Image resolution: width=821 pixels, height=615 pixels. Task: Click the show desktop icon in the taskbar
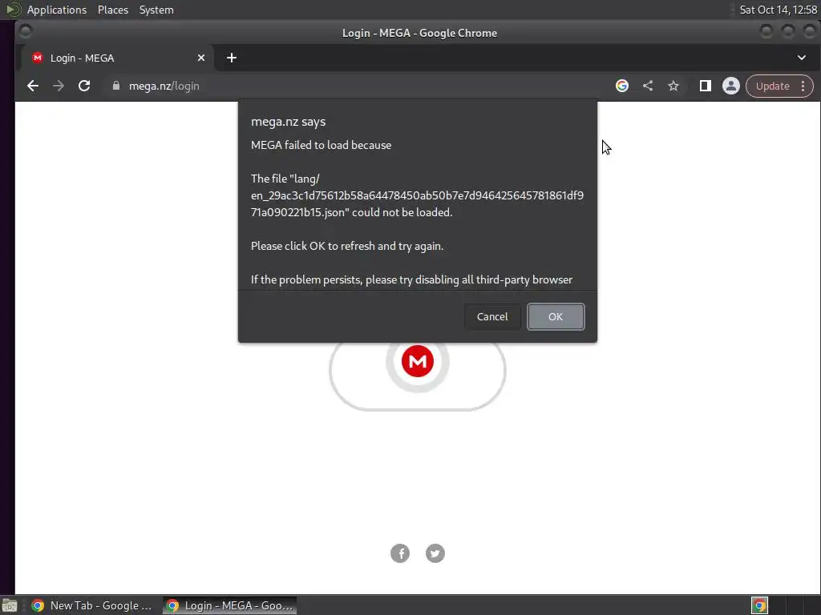point(10,605)
